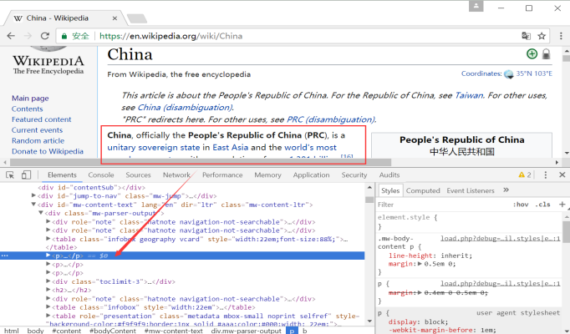Open Chrome's three-dot menu
Image resolution: width=570 pixels, height=334 pixels.
561,36
